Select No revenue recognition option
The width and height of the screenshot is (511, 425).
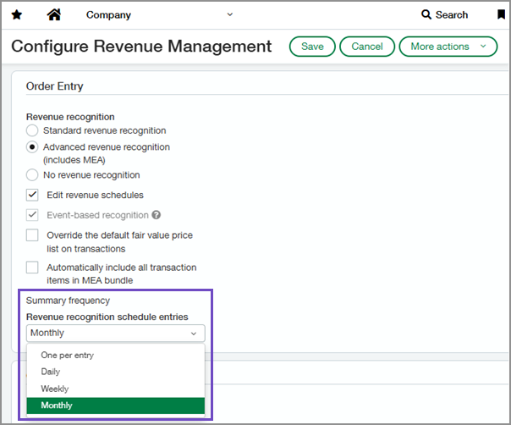32,174
